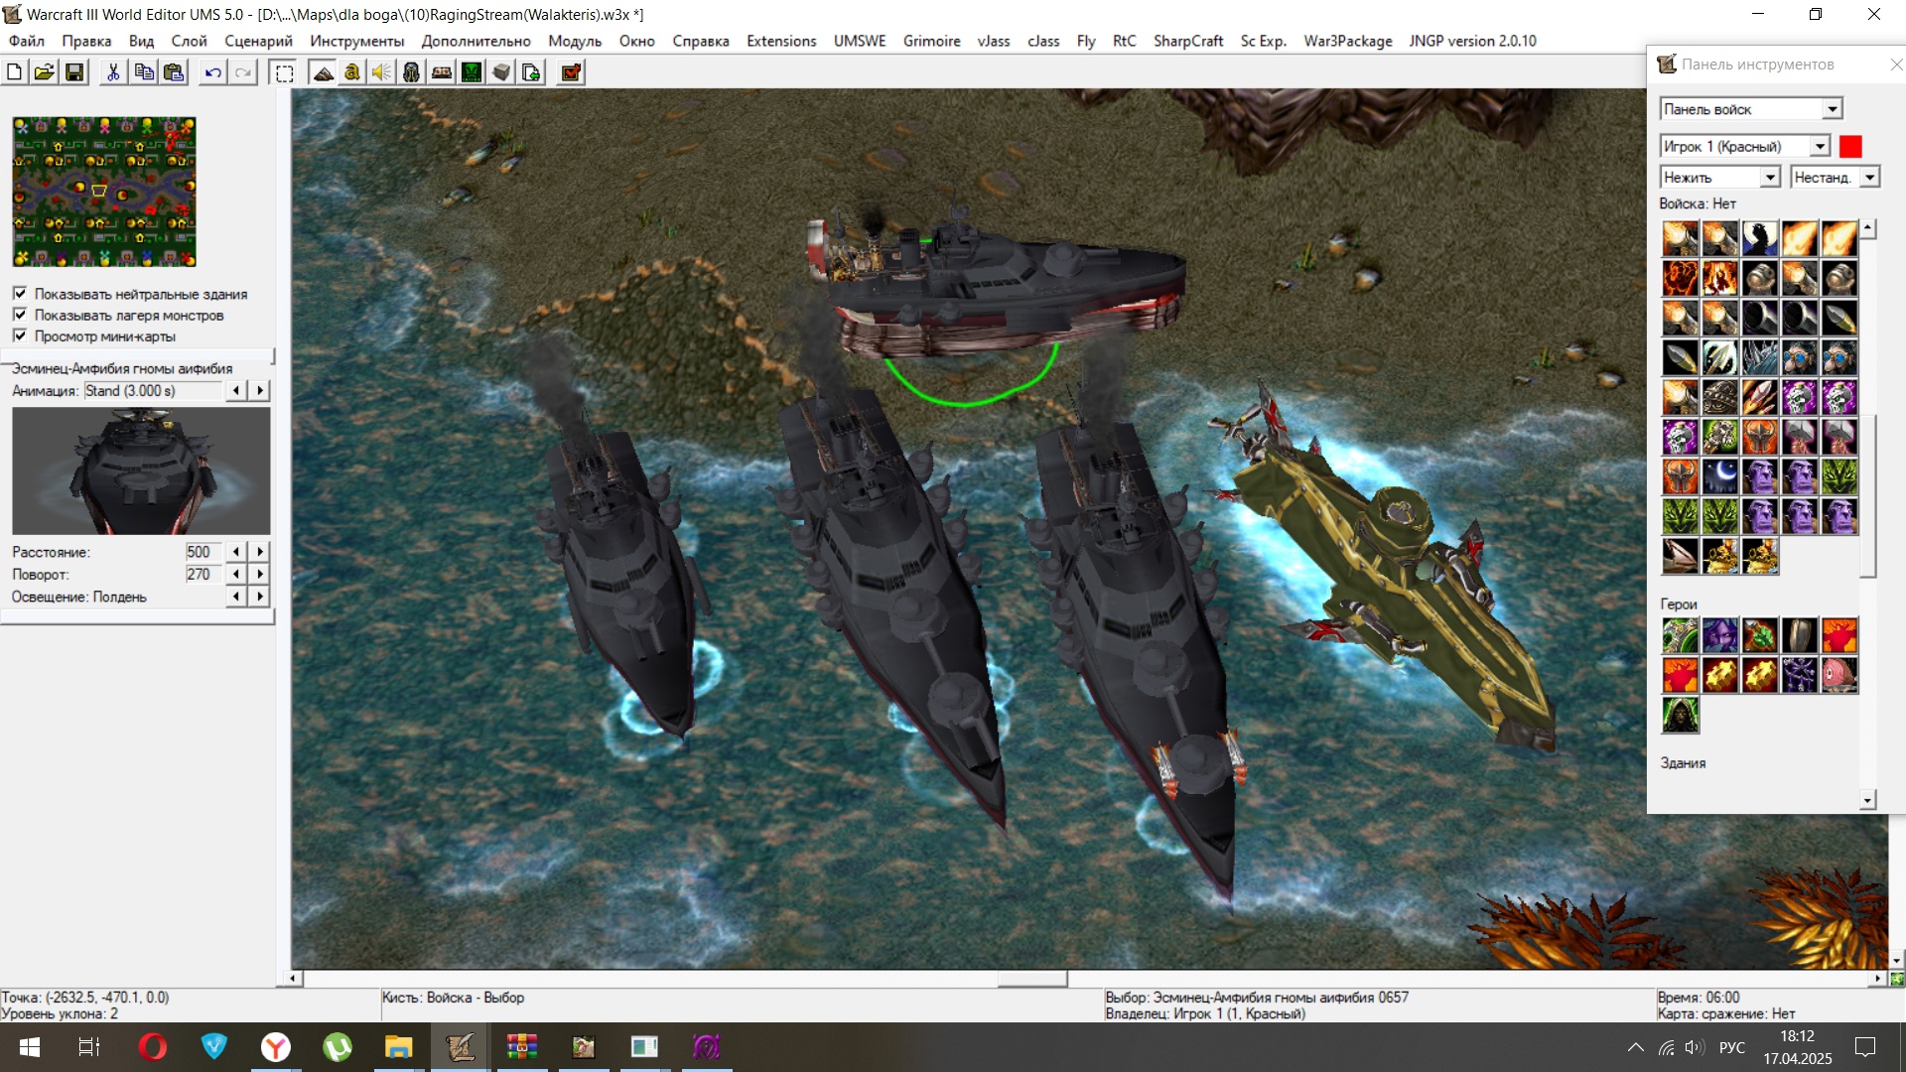Toggle 'Показывать нейтральные здания' checkbox
1906x1072 pixels.
pos(20,294)
